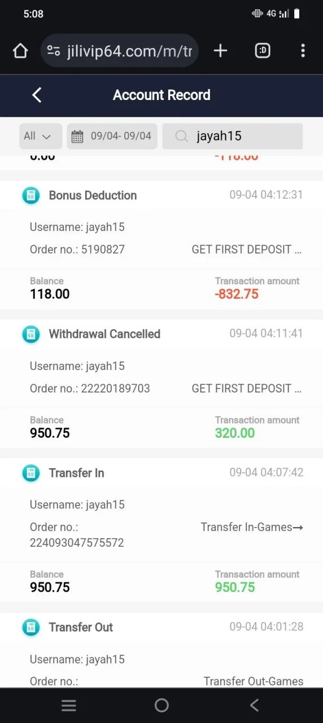Tap the site settings icon in address bar
Viewport: 323px width, 723px height.
[x=54, y=51]
